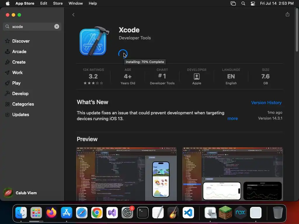The width and height of the screenshot is (299, 224).
Task: Open Google Chrome from the Dock
Action: point(97,213)
